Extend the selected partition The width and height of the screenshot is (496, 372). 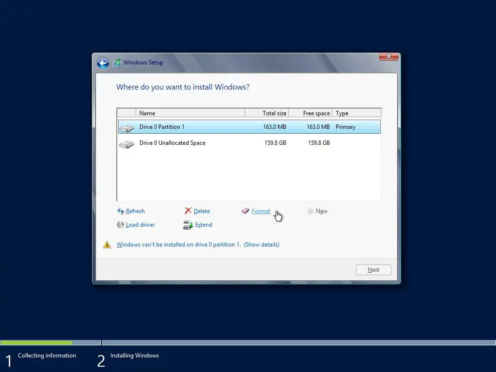[x=203, y=225]
